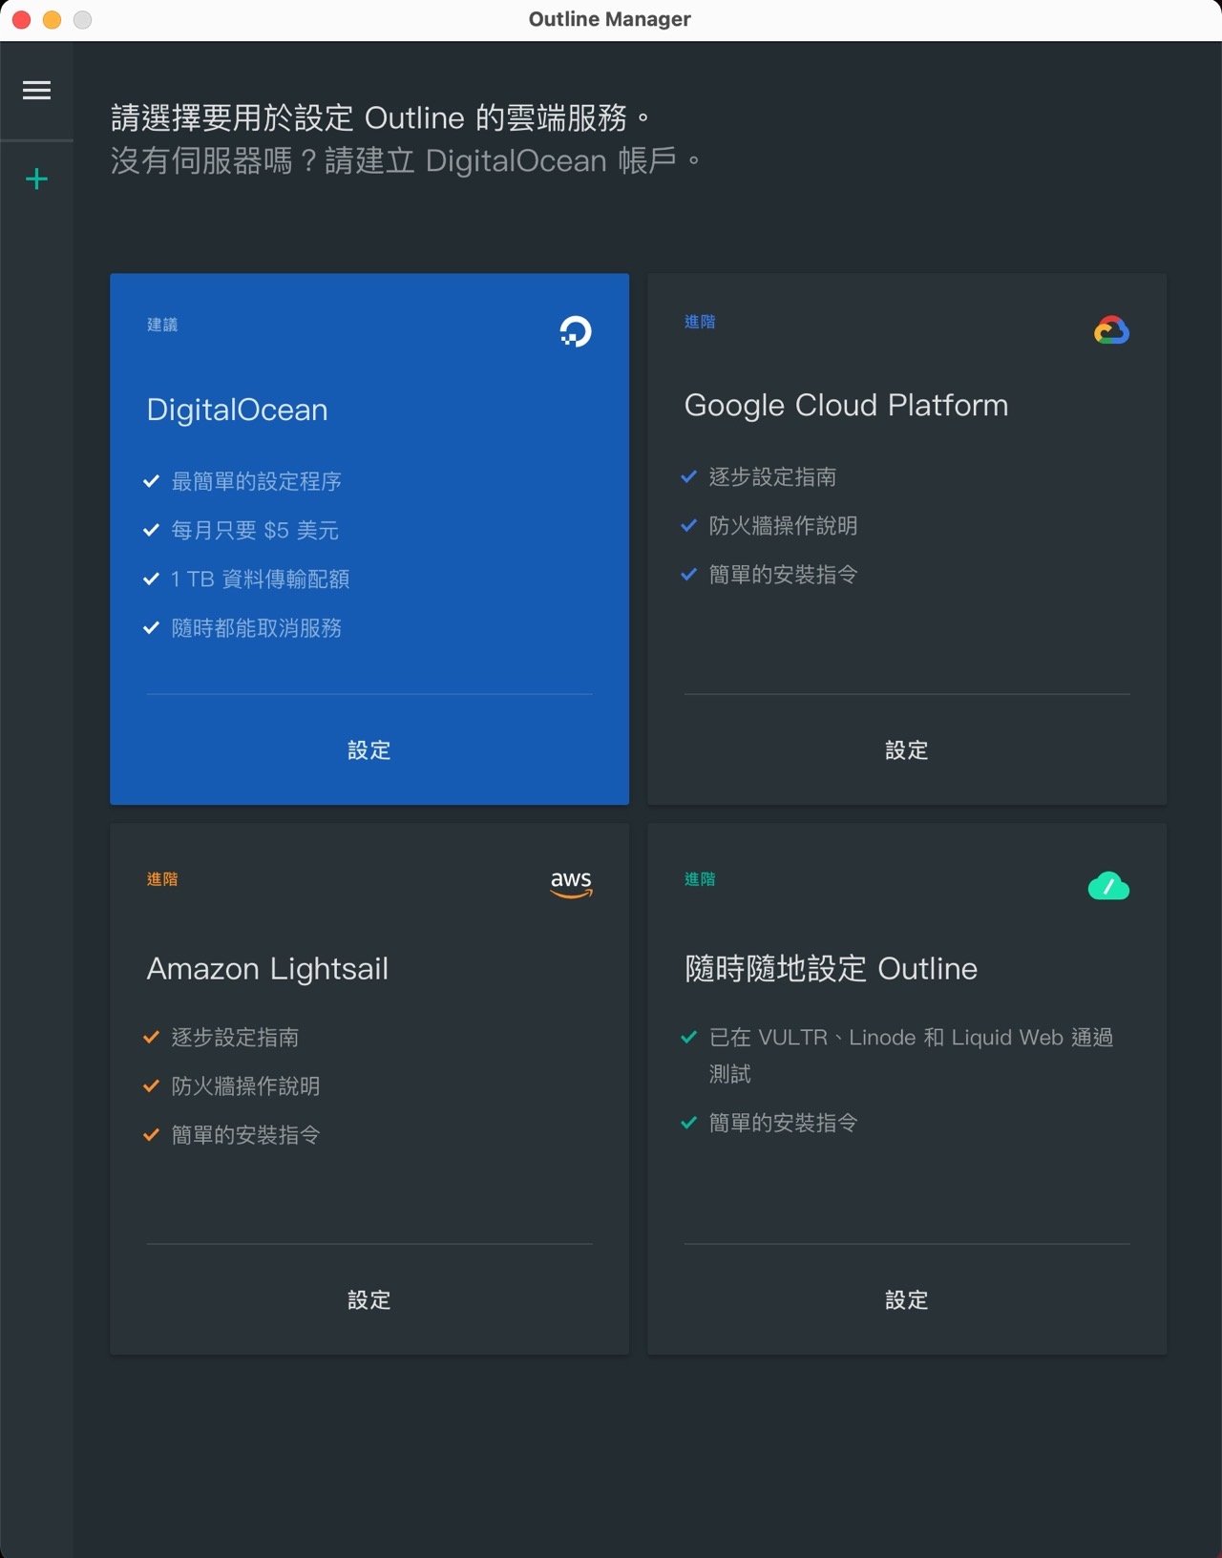Screen dimensions: 1222x1558
Task: Click 防火牆操作說明 under Google Cloud Platform
Action: pyautogui.click(x=783, y=525)
